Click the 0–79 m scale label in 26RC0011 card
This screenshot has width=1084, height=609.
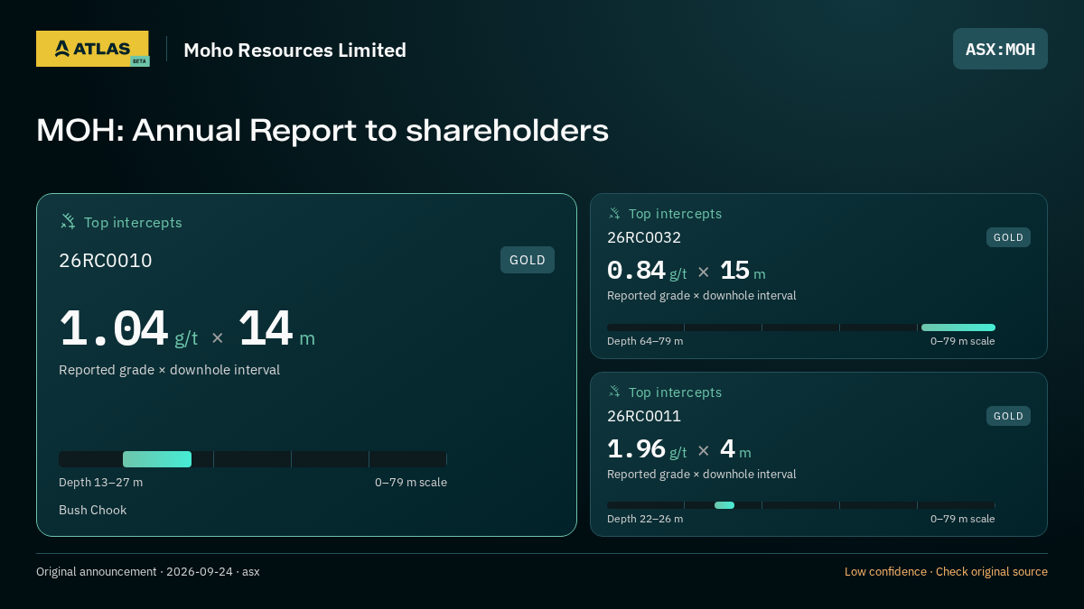(963, 519)
